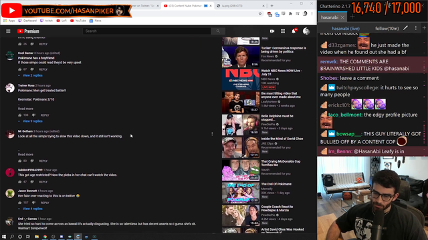This screenshot has width=428, height=240.
Task: Like Cool Gamer's comment
Action: click(19, 69)
